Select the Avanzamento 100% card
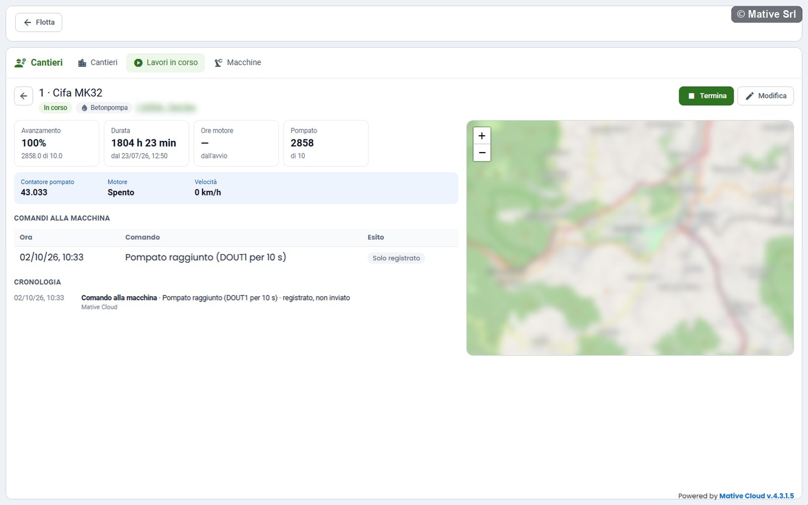Viewport: 808px width, 505px height. point(57,143)
